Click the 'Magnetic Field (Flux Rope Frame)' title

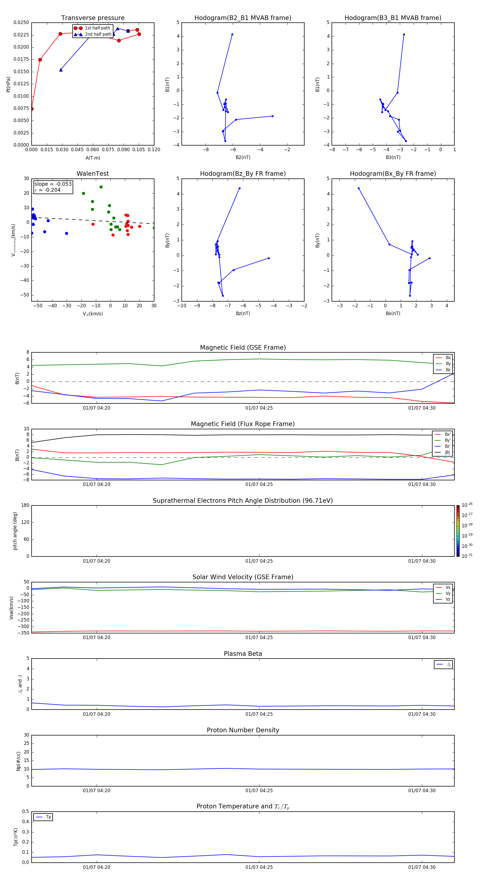pos(243,424)
